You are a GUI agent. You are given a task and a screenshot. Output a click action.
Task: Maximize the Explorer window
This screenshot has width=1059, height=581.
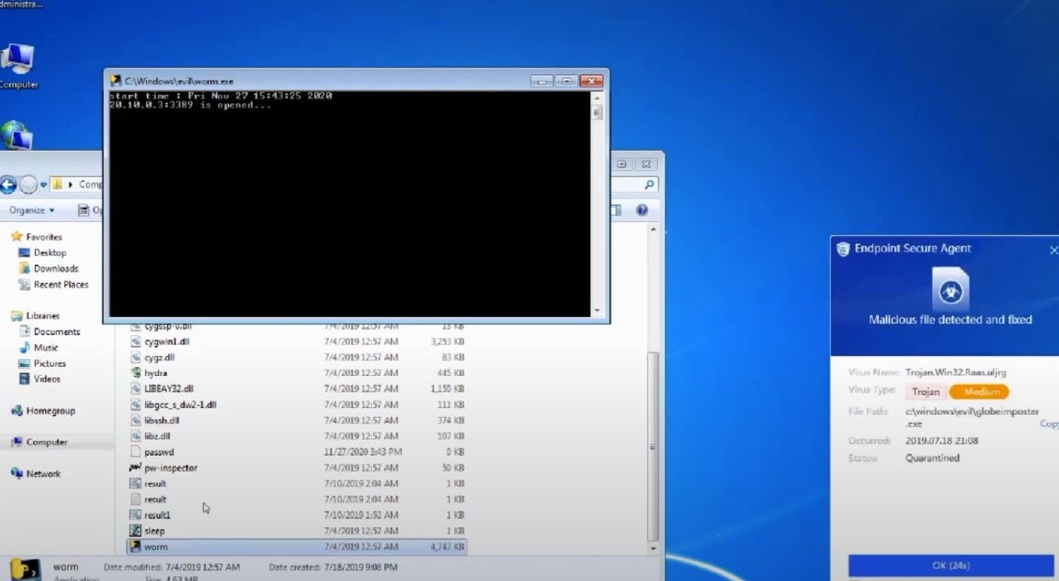(622, 164)
